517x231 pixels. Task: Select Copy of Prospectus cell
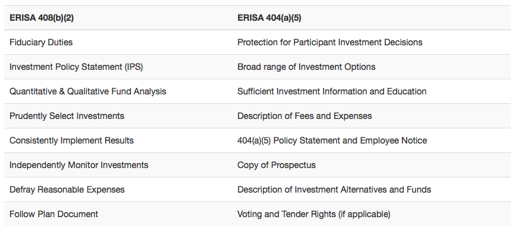(x=276, y=165)
